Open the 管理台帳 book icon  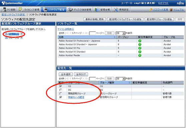pyautogui.click(x=97, y=10)
